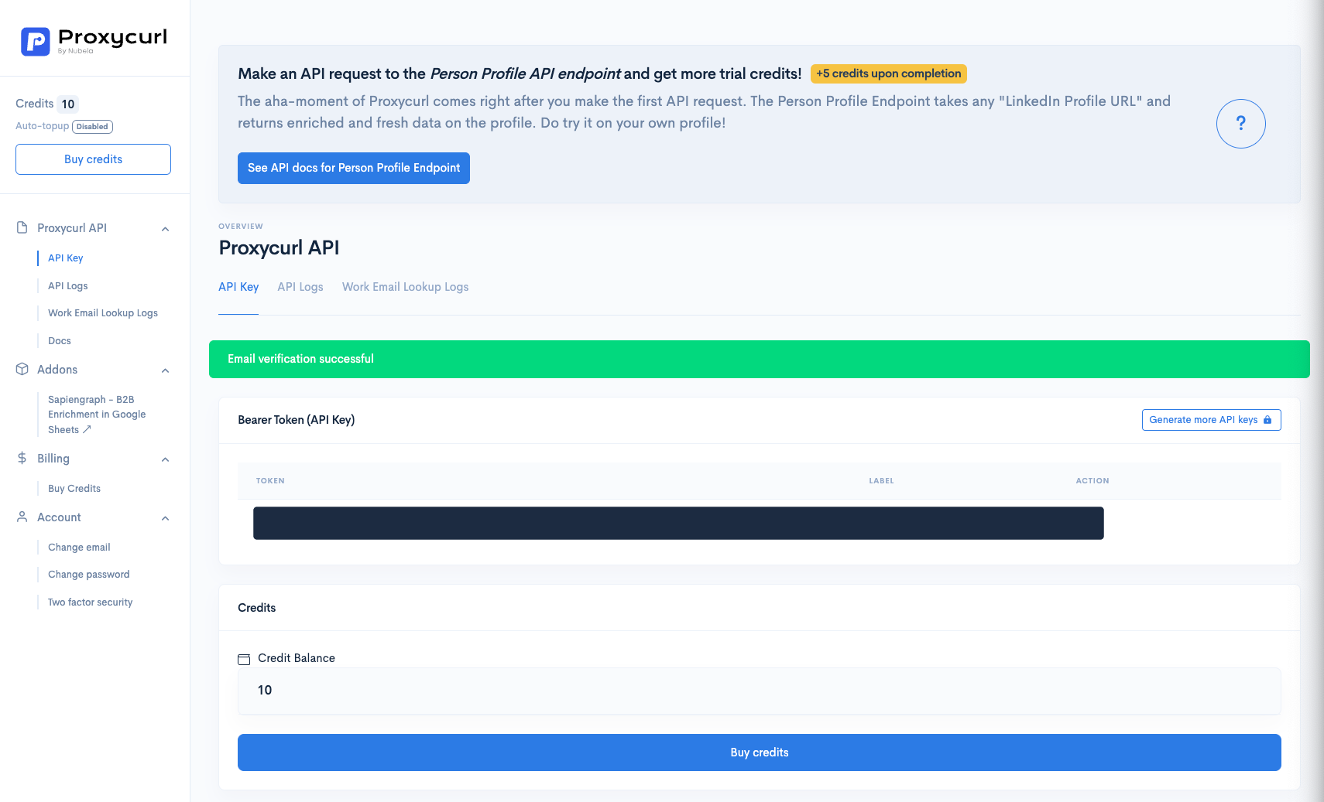The width and height of the screenshot is (1324, 802).
Task: Click the Account person icon
Action: coord(22,517)
